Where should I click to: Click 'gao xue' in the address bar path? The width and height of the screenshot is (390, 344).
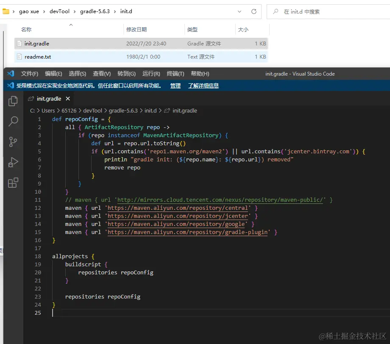(x=29, y=11)
